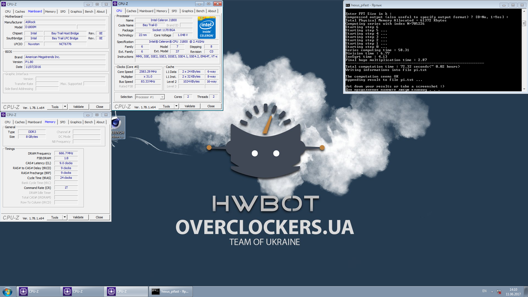Image resolution: width=528 pixels, height=297 pixels.
Task: Click Validate in Memory window
Action: pos(78,217)
